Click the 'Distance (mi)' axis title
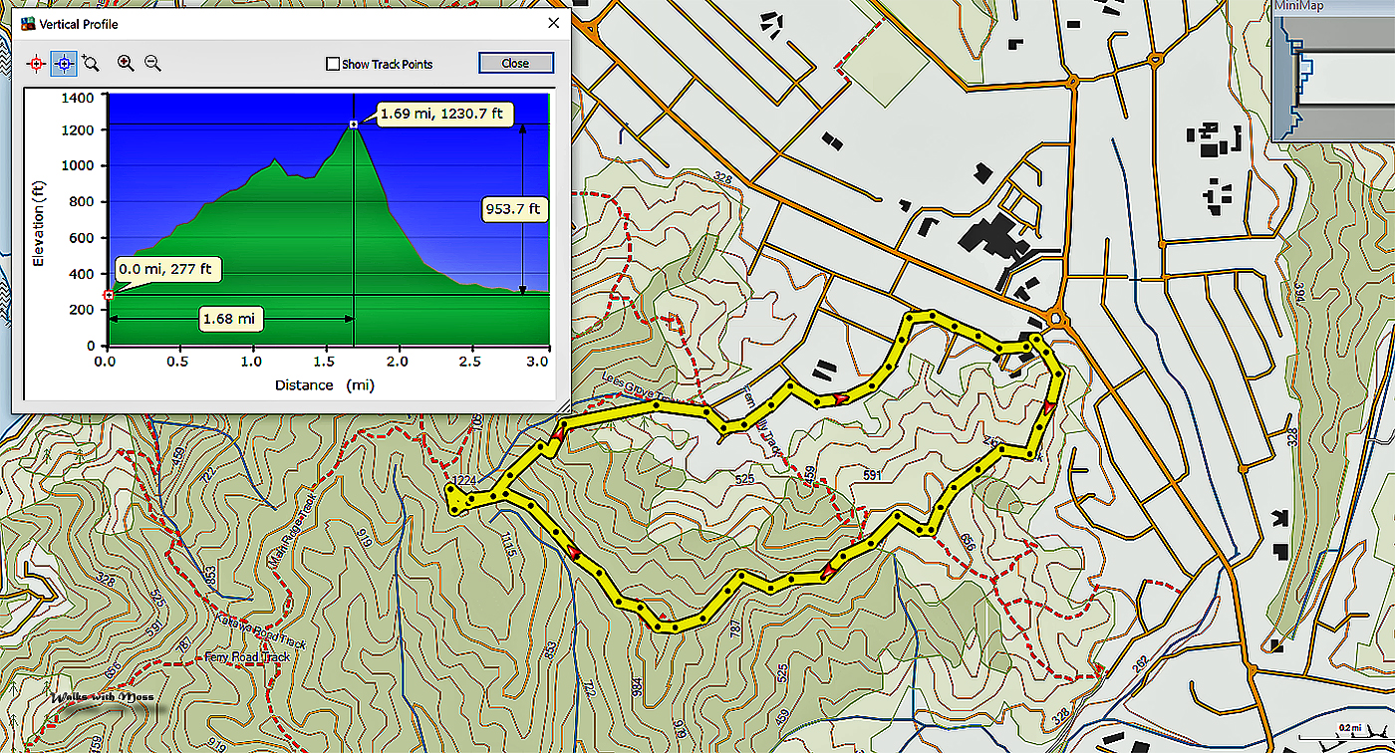This screenshot has width=1395, height=753. pyautogui.click(x=325, y=384)
